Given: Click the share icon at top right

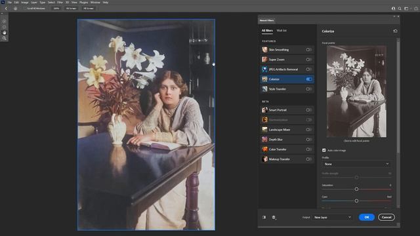Looking at the screenshot, I should point(416,9).
